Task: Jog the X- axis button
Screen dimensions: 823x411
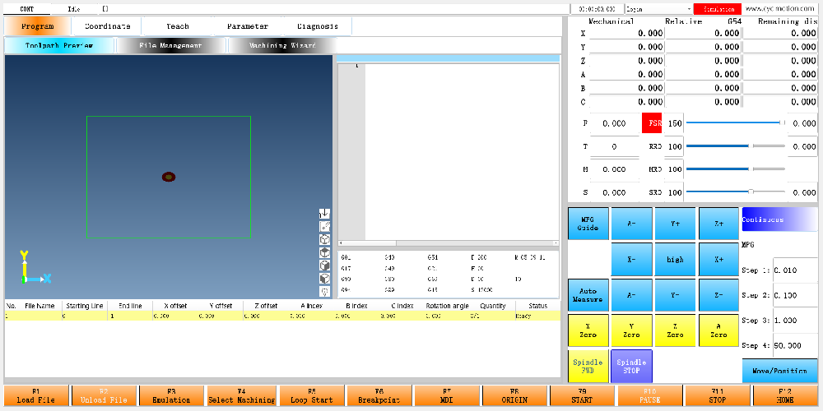Action: point(631,260)
